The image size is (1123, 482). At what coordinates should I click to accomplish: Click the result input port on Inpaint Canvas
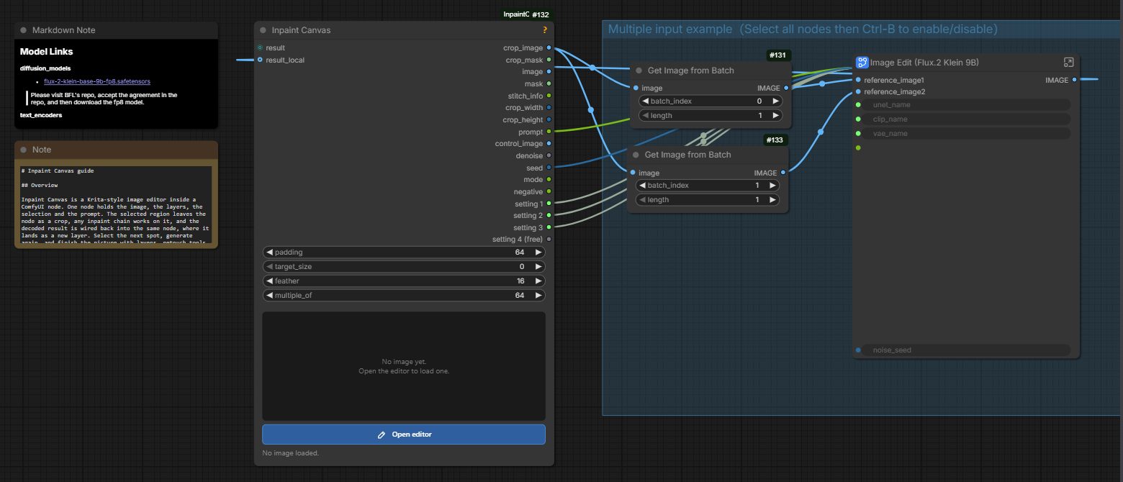point(260,47)
